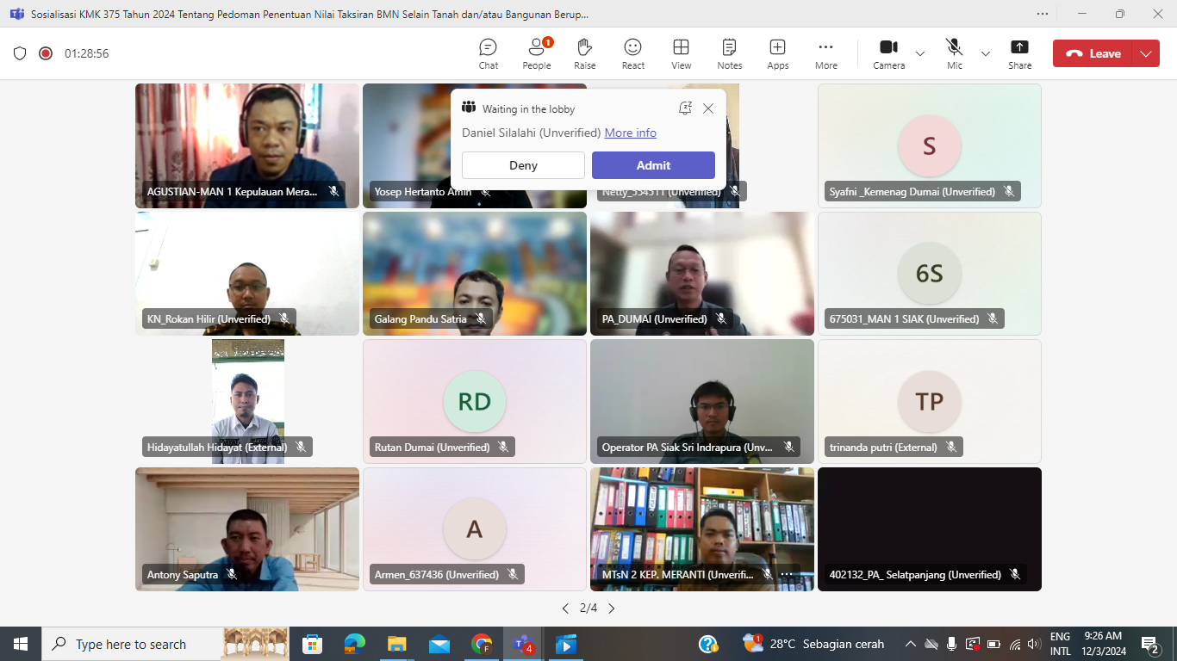Admit Daniel Silalahi from the lobby

pos(653,165)
